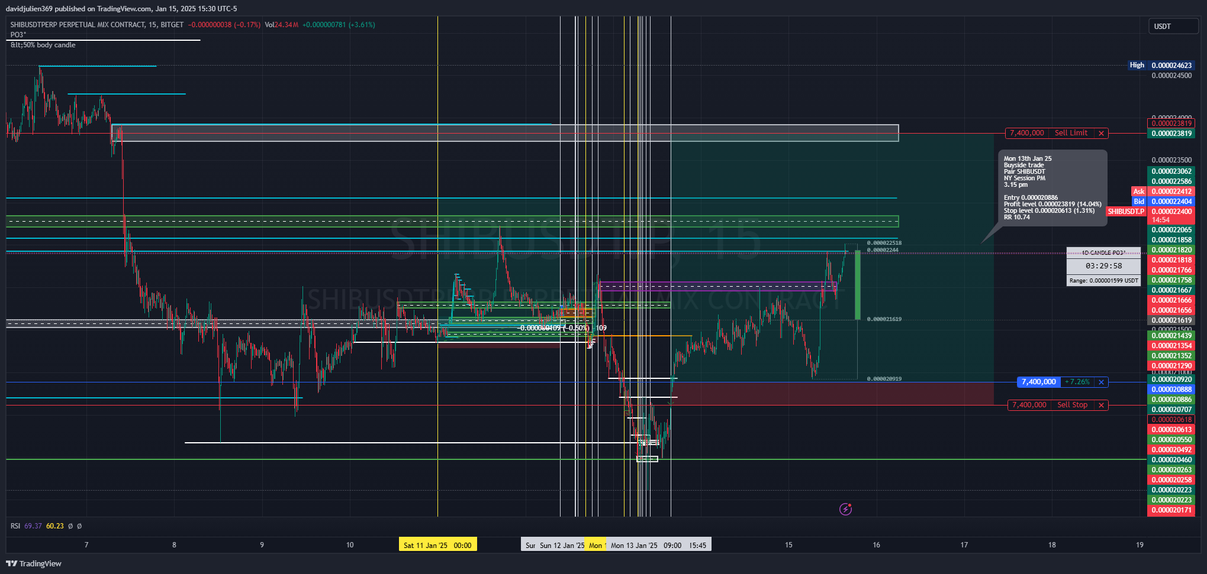This screenshot has width=1207, height=574.
Task: Click the Sat 11 Jan '25 00:00 date label
Action: pos(437,545)
